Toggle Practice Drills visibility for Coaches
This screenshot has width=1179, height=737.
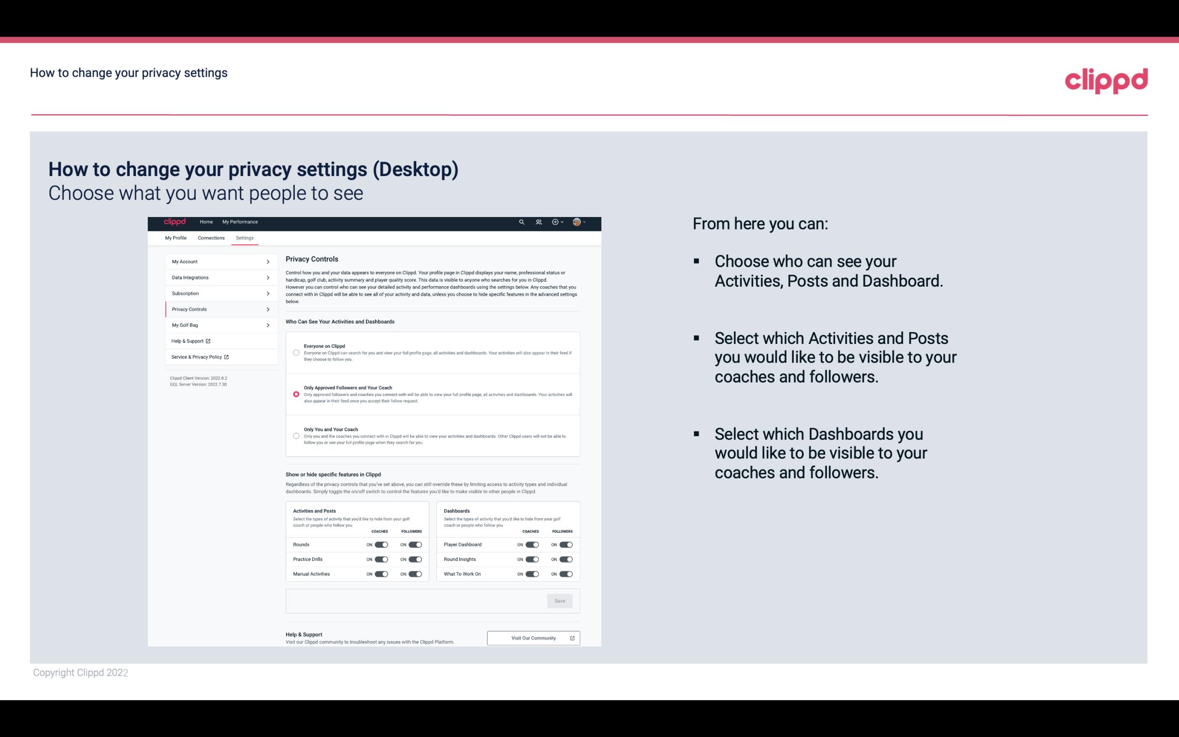click(380, 559)
